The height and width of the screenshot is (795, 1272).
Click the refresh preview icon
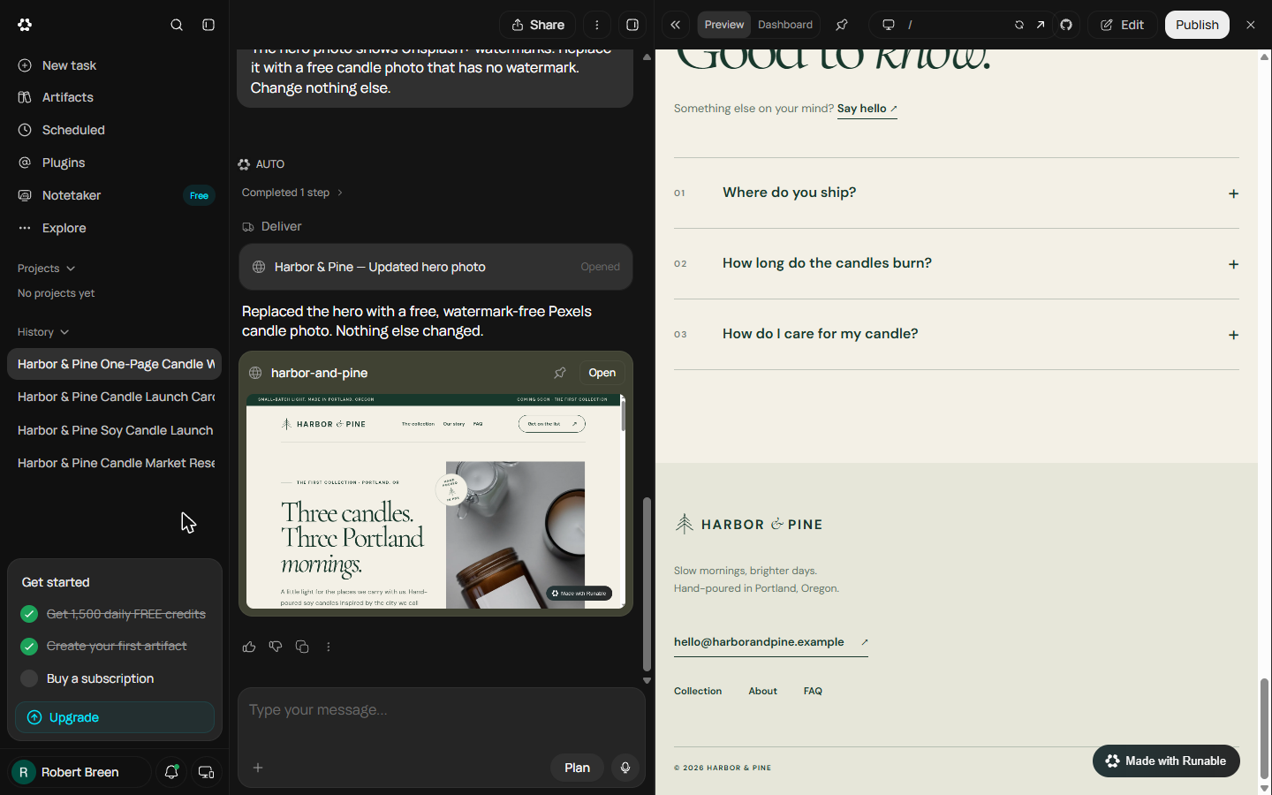[1019, 25]
